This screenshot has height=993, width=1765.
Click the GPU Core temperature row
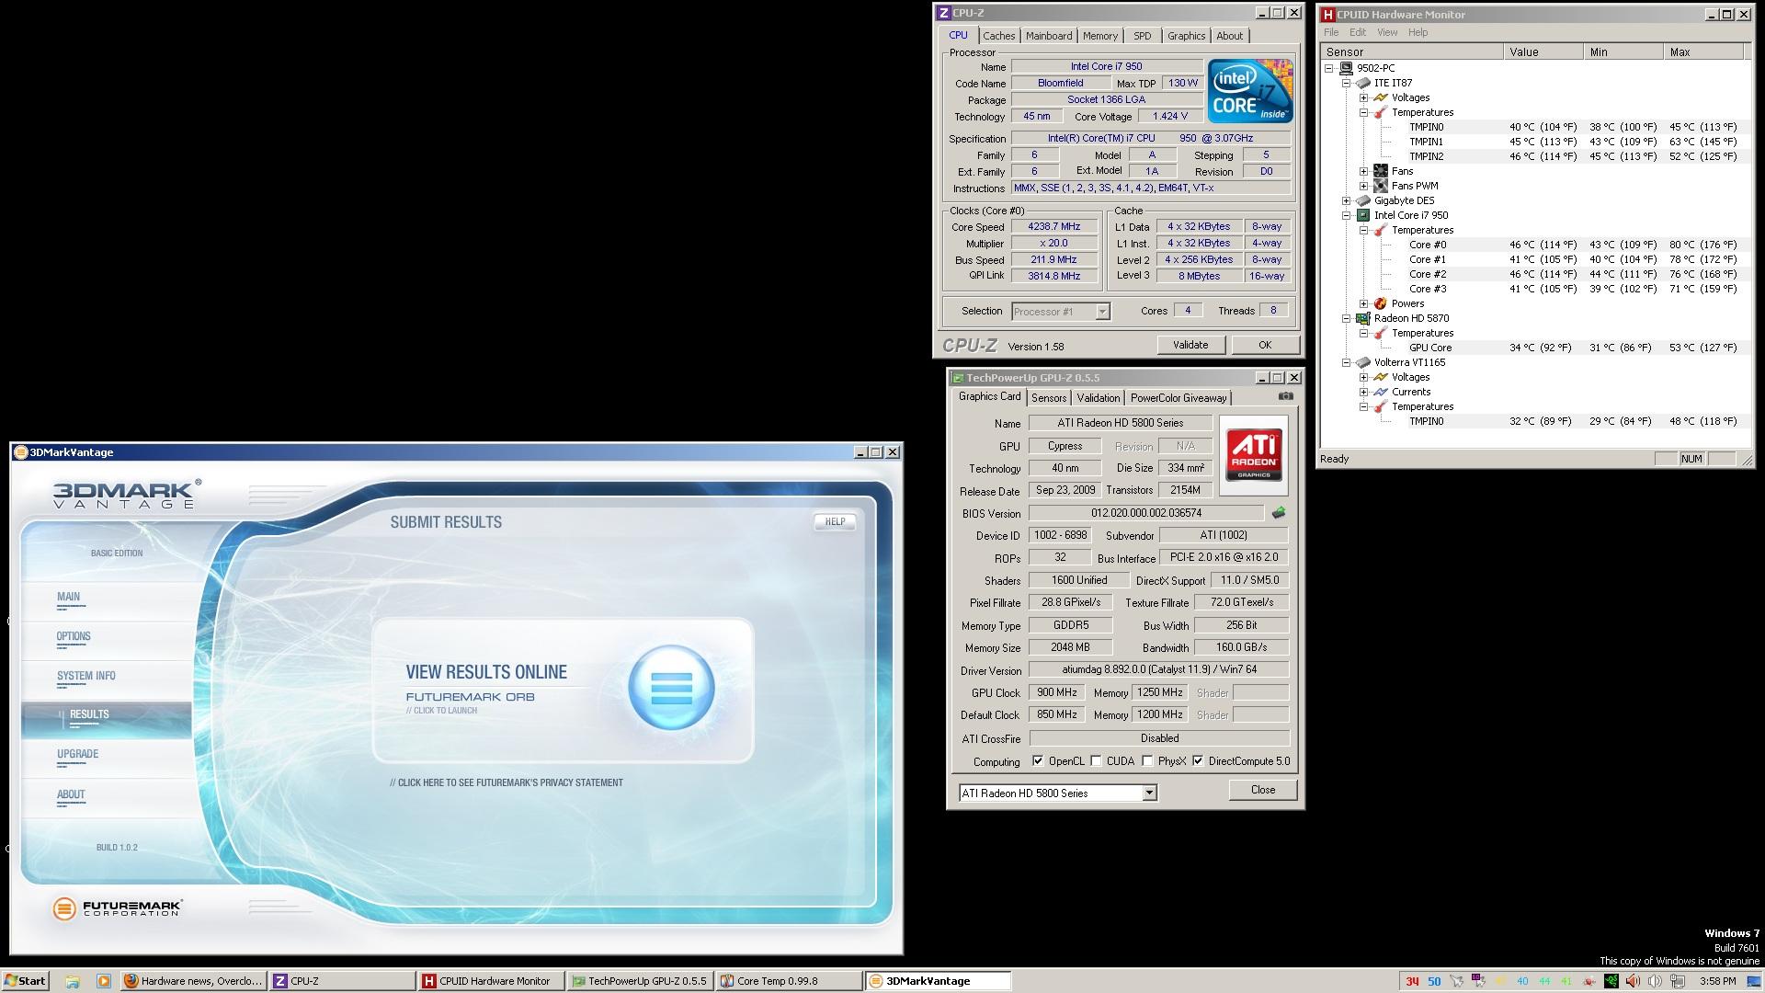click(1535, 348)
